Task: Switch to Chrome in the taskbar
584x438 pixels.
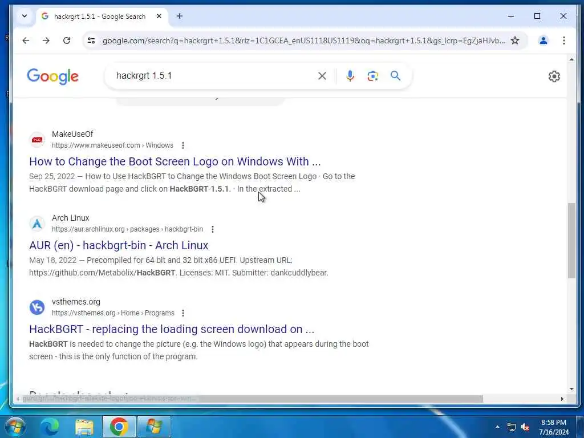Action: click(119, 427)
